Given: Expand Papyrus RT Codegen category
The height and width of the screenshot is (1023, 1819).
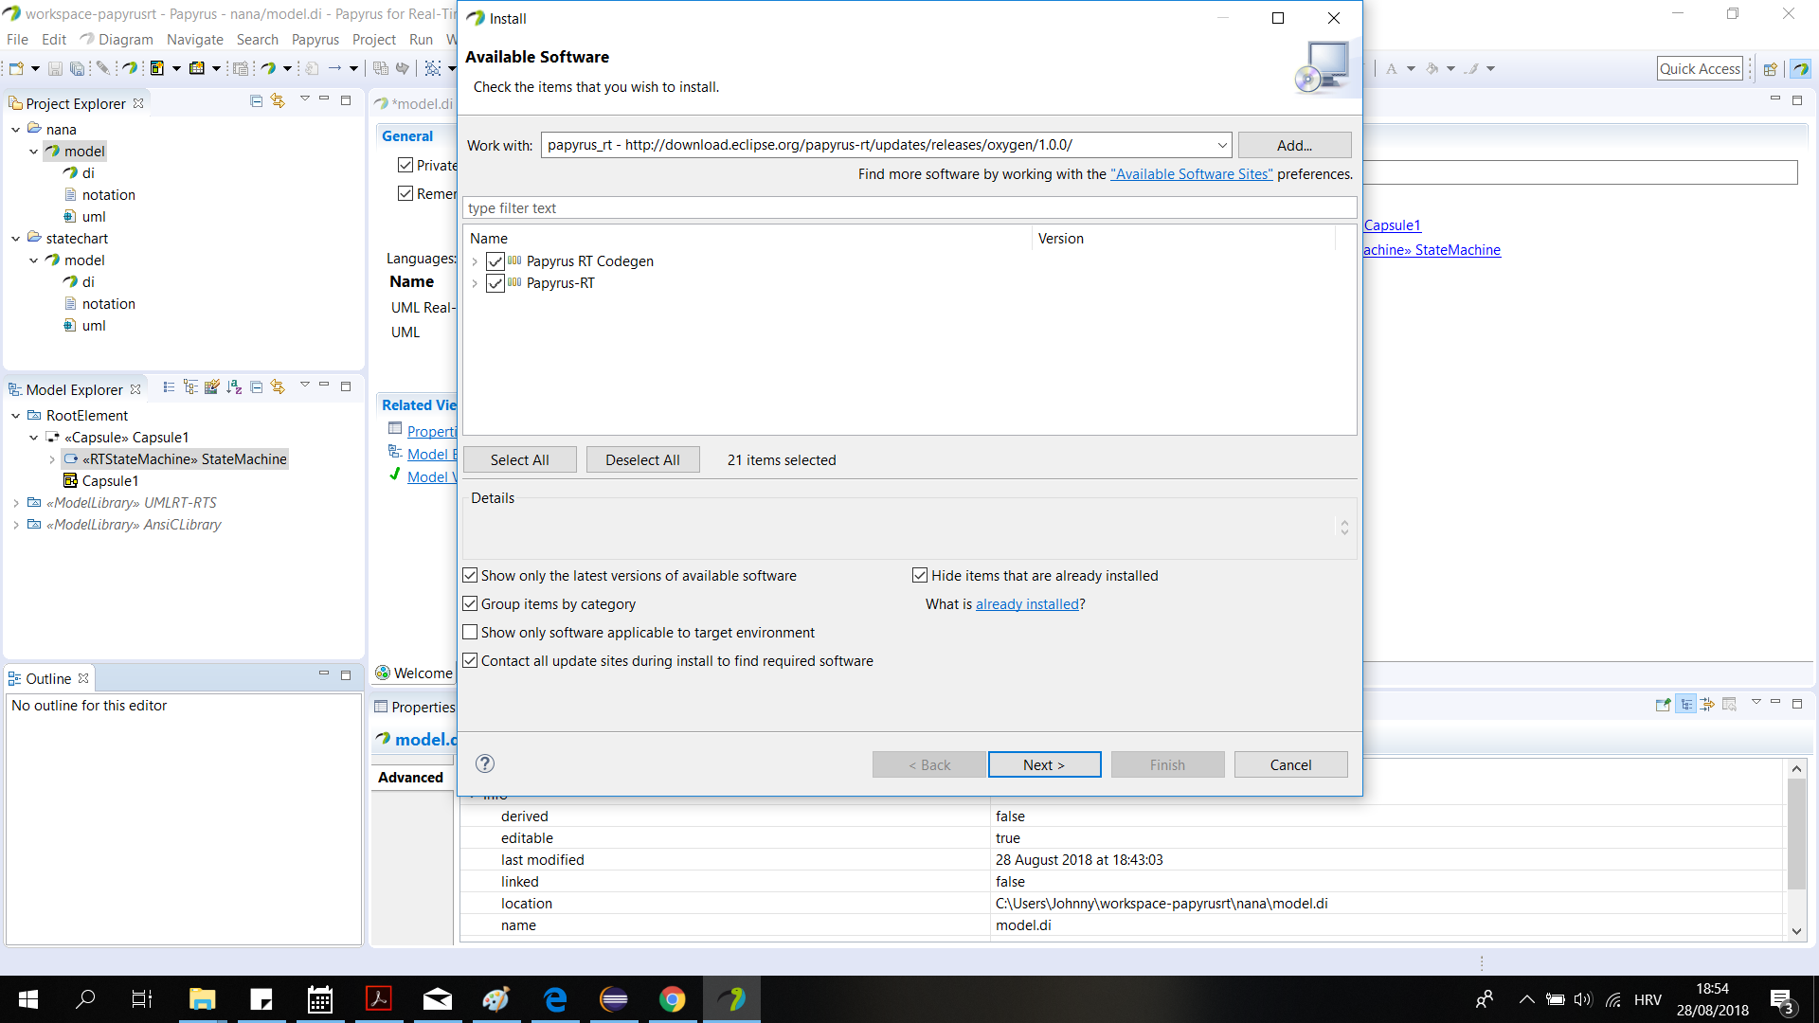Looking at the screenshot, I should tap(475, 261).
